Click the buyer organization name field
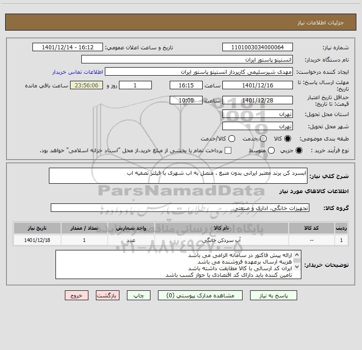Viewport: 362px width, 350px height. coord(187,59)
